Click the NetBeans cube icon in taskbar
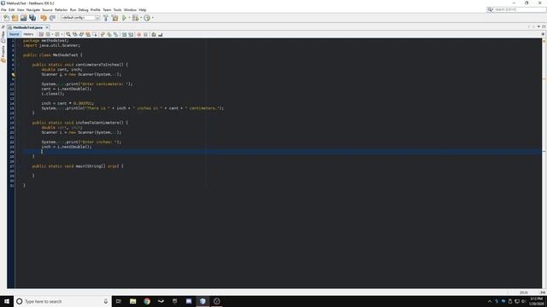Screen dimensions: 547x307 point(203,301)
